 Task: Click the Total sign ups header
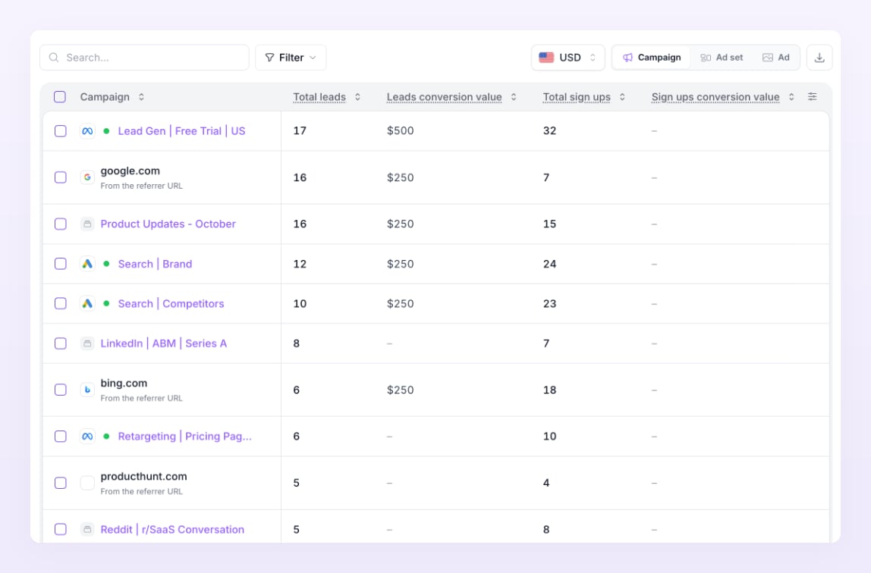coord(577,97)
